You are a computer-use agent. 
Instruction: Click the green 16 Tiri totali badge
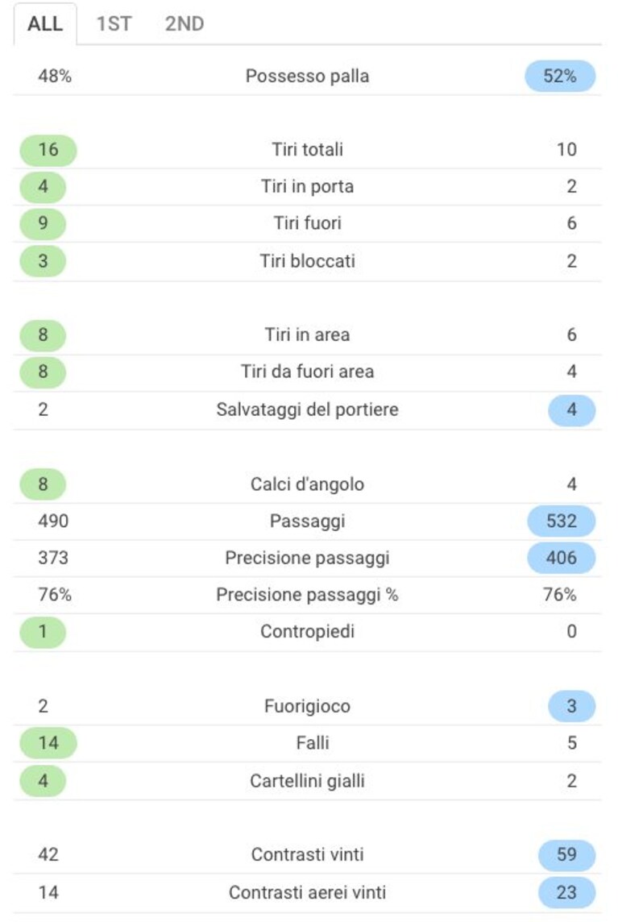48,150
